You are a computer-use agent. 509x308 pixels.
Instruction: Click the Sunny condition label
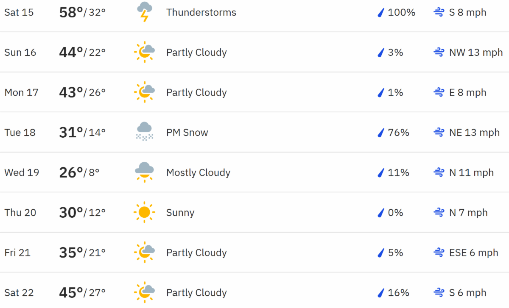pyautogui.click(x=180, y=213)
